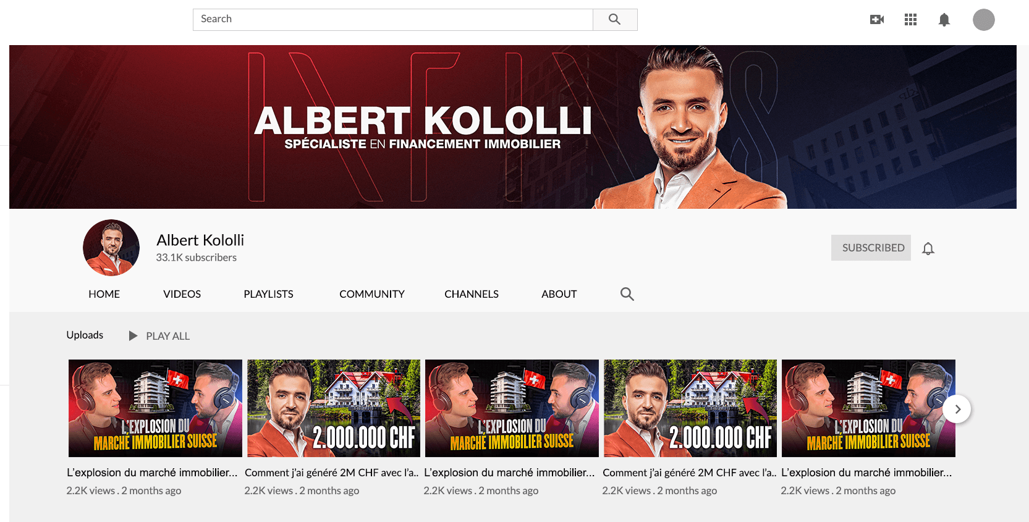This screenshot has height=522, width=1029.
Task: Toggle the subscription notification bell beside Subscribed
Action: (x=928, y=248)
